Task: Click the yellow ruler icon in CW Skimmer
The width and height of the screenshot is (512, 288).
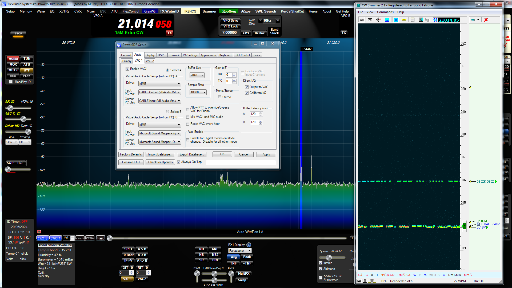Action: click(x=404, y=20)
